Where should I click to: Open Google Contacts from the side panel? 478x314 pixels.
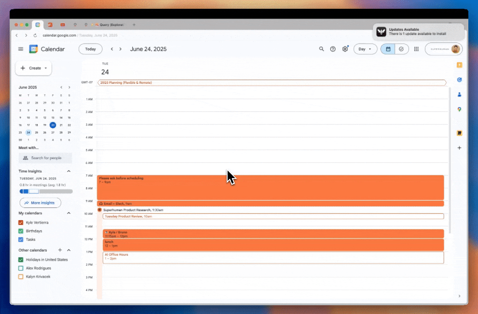pos(460,94)
